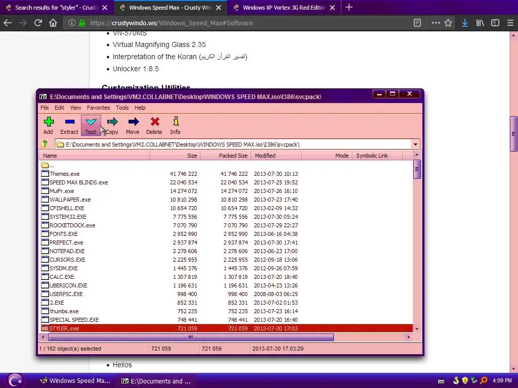Open a new Firefox tab
Viewport: 518px width, 388px height.
[x=349, y=7]
